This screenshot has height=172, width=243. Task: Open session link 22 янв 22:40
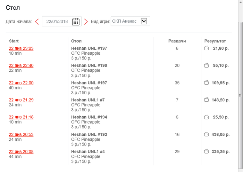[21, 65]
